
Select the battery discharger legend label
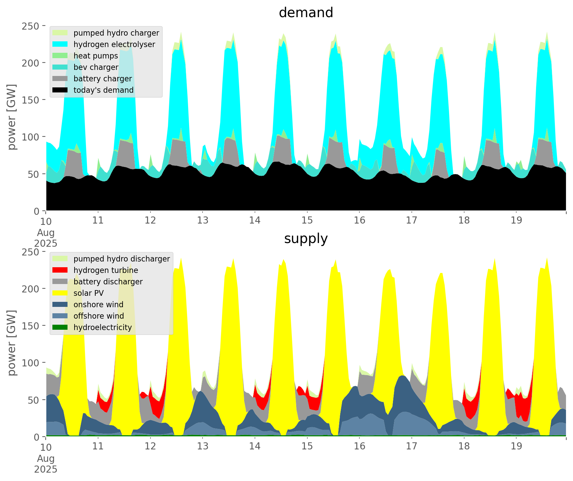pyautogui.click(x=108, y=282)
